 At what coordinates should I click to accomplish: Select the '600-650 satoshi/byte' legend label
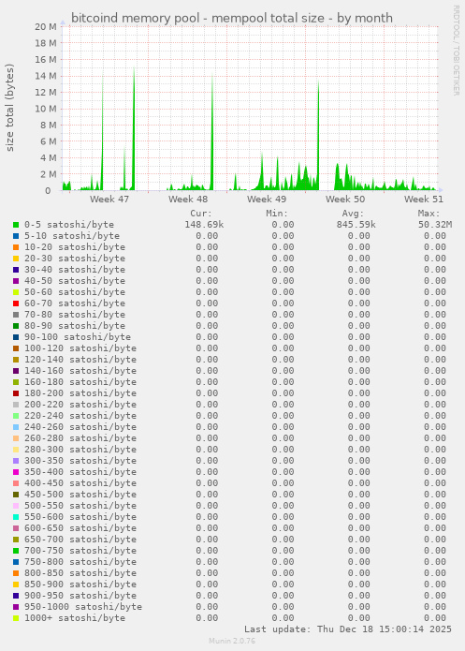click(x=80, y=528)
